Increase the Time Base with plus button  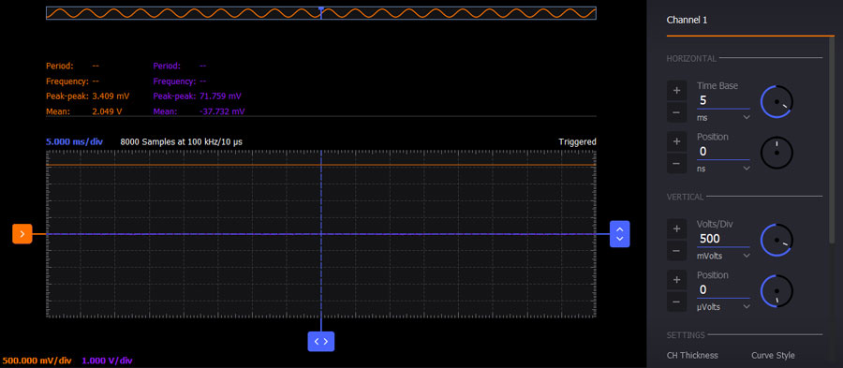[x=676, y=90]
